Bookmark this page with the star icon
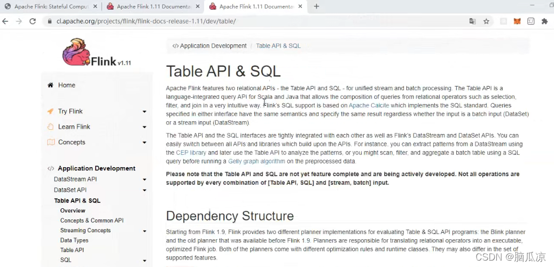 click(486, 21)
